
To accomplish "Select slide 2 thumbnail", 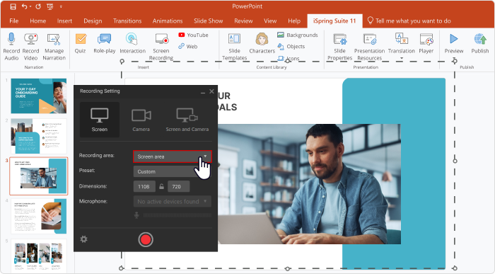I will point(39,136).
